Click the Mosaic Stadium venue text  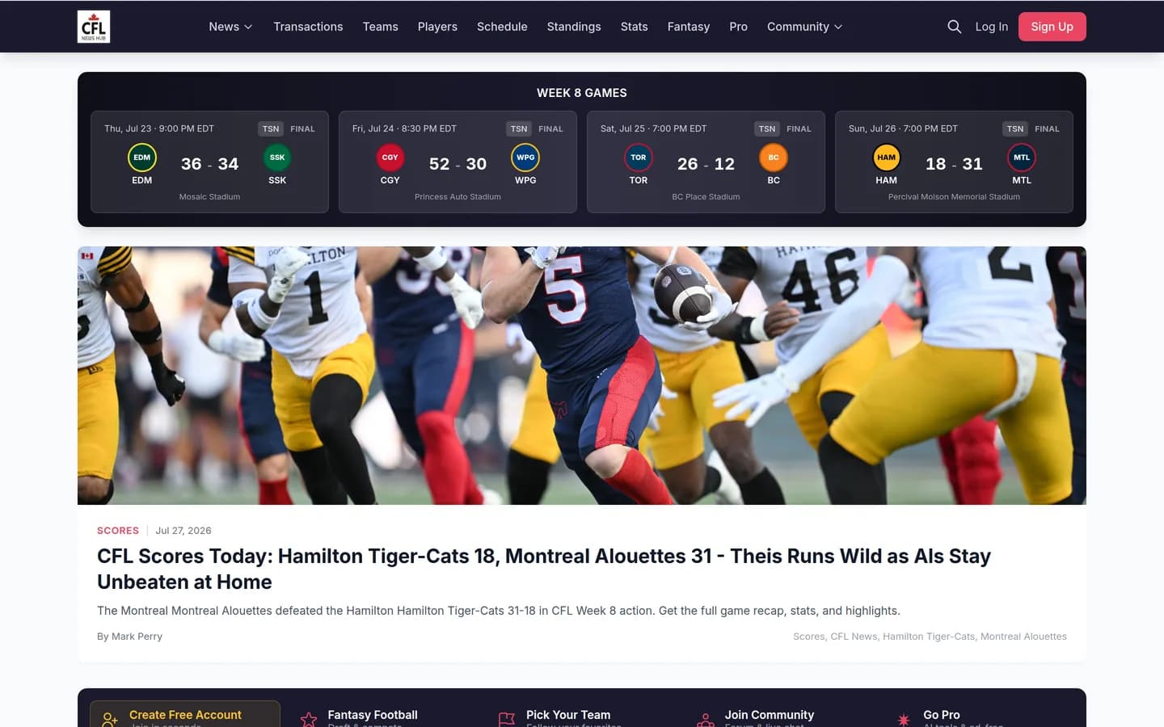(209, 196)
